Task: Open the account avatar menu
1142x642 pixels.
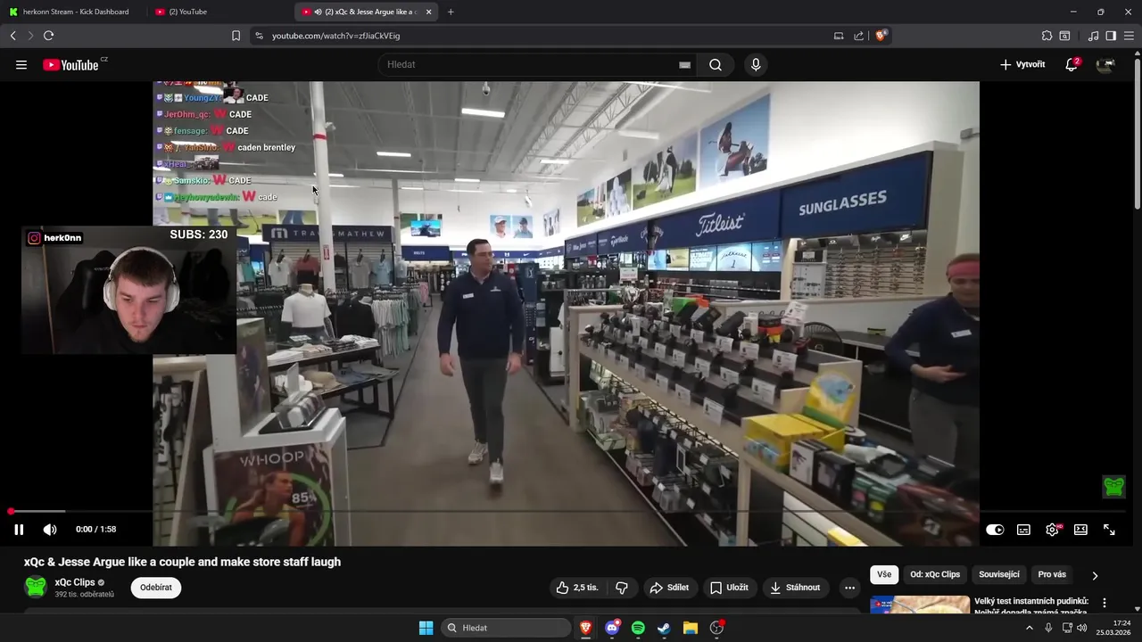Action: [x=1105, y=65]
